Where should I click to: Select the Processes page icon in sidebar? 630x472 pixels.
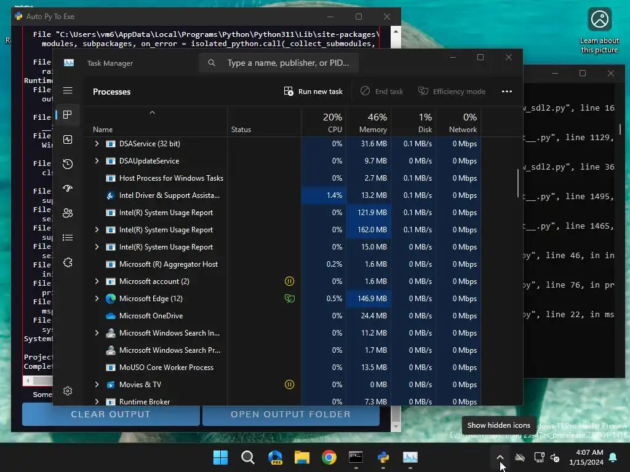coord(68,115)
